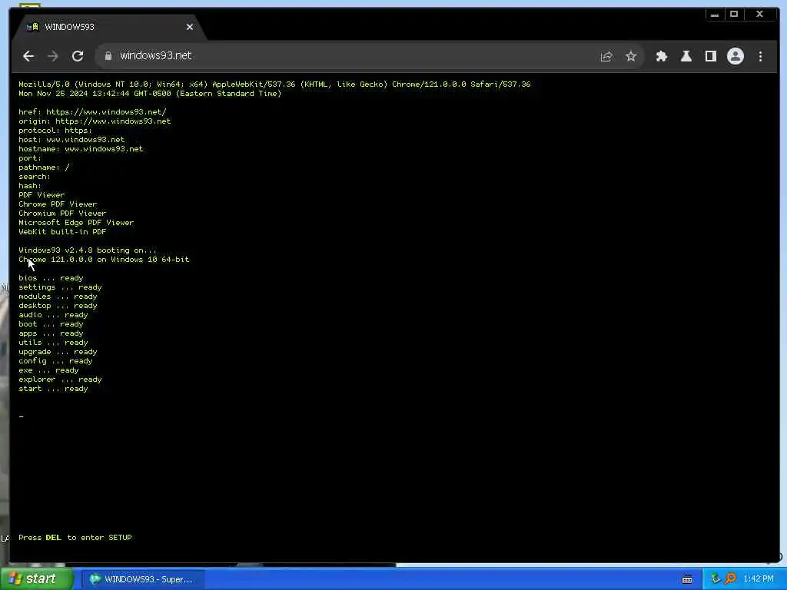
Task: Open the Chrome Labs flask icon
Action: point(686,56)
